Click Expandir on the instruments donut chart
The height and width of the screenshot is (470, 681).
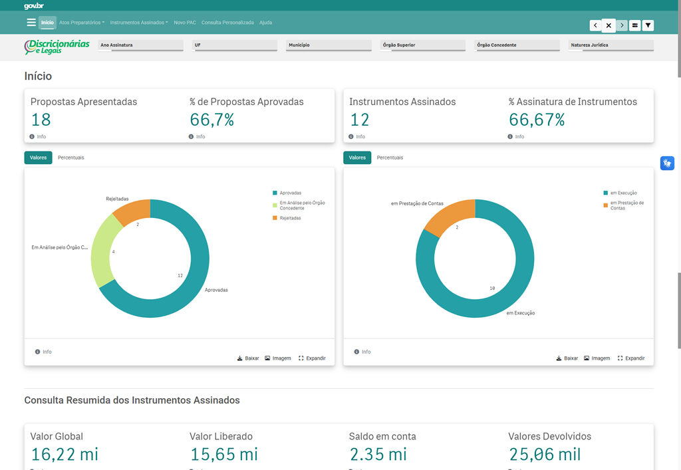point(631,358)
